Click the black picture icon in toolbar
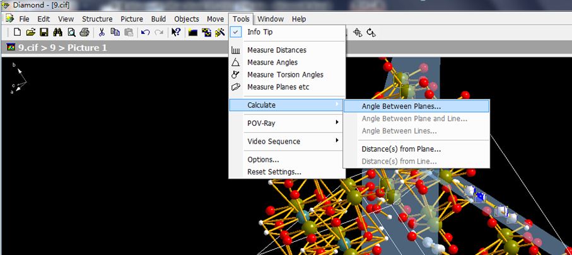The width and height of the screenshot is (572, 255). point(193,33)
